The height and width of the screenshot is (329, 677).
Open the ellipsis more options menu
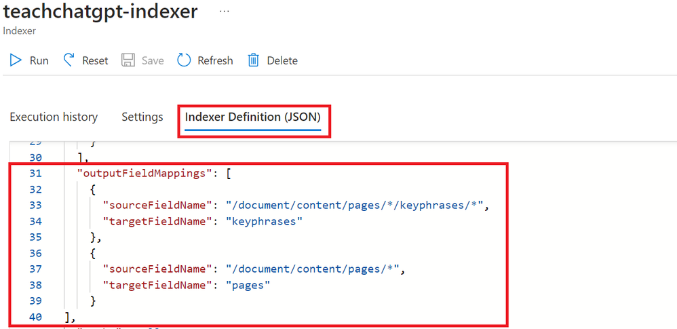pyautogui.click(x=224, y=12)
